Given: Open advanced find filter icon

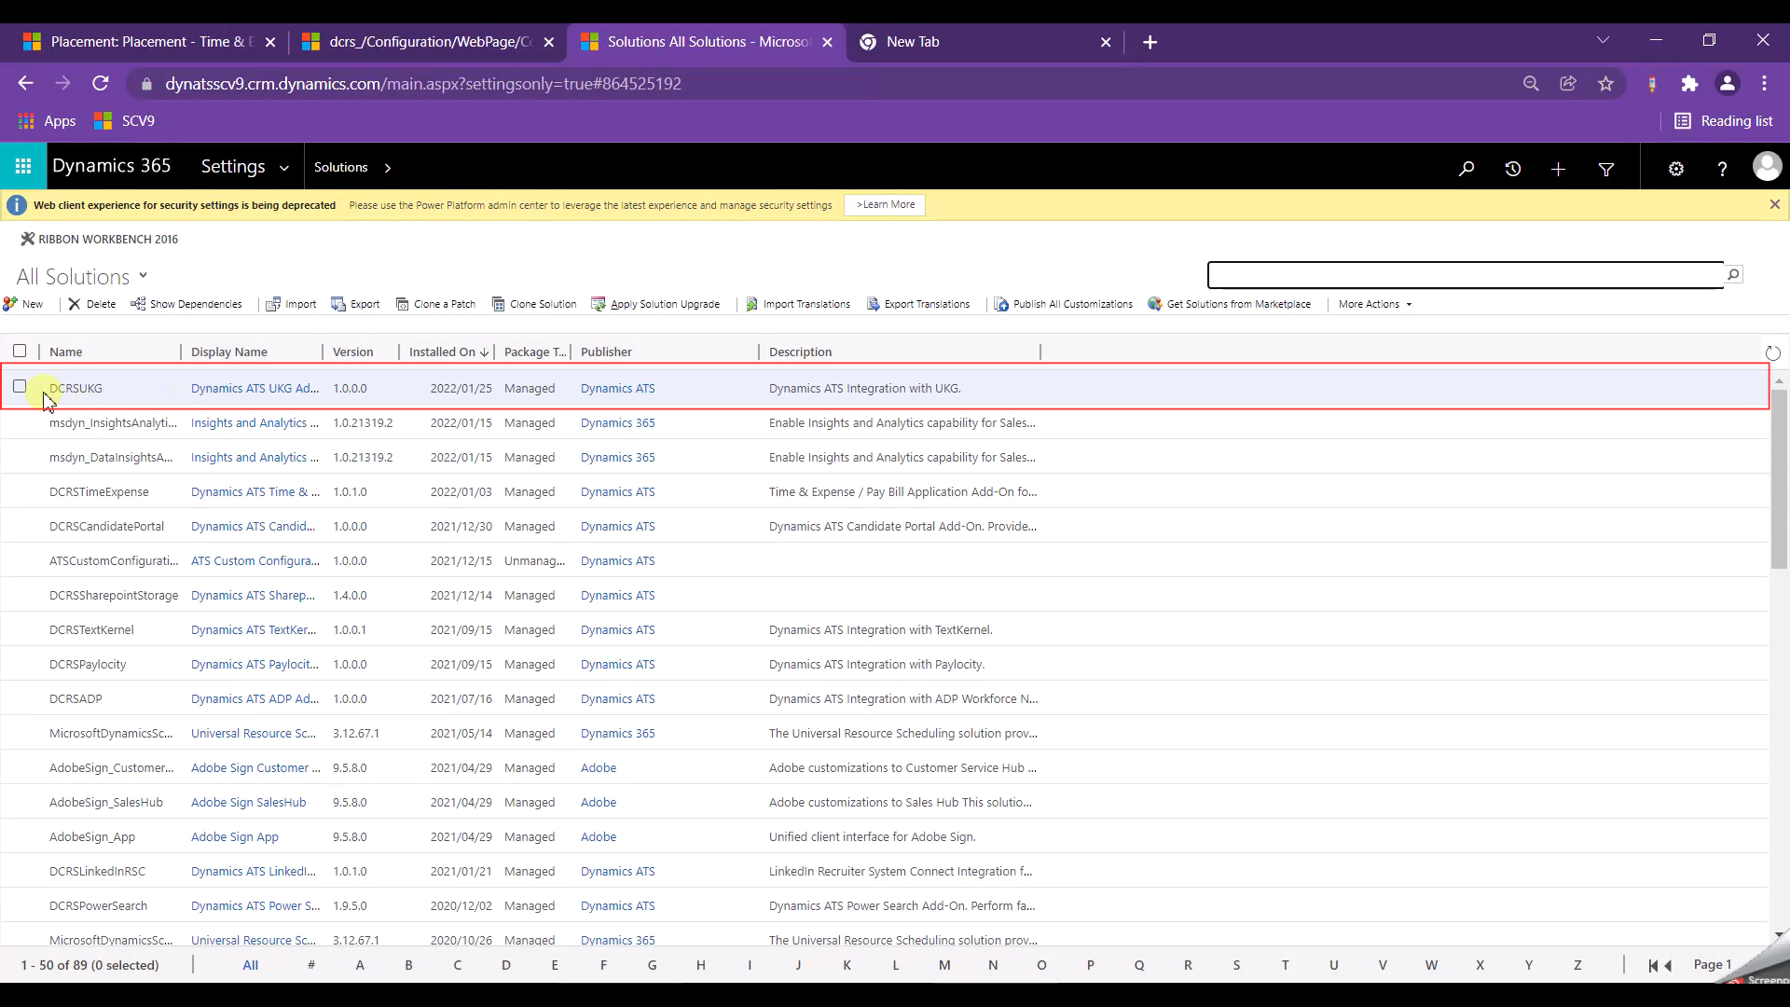Looking at the screenshot, I should point(1606,169).
